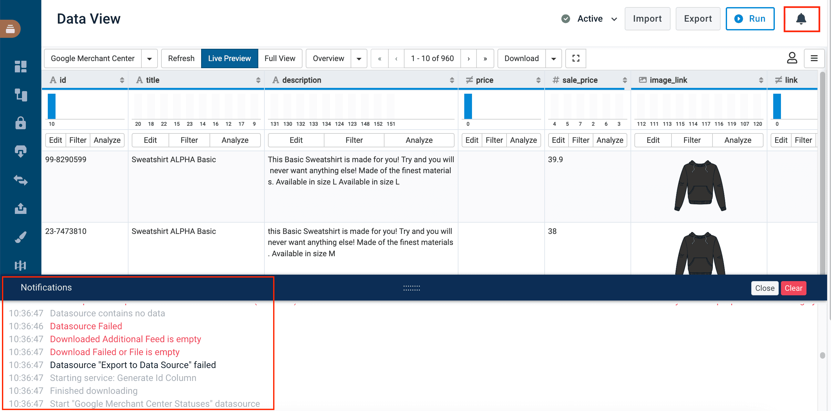This screenshot has height=411, width=831.
Task: Expand the Download options arrow
Action: tap(553, 58)
